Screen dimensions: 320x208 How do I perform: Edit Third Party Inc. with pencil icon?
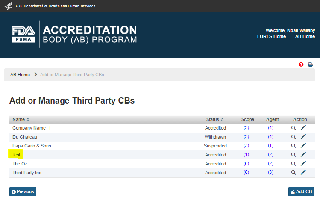(303, 173)
